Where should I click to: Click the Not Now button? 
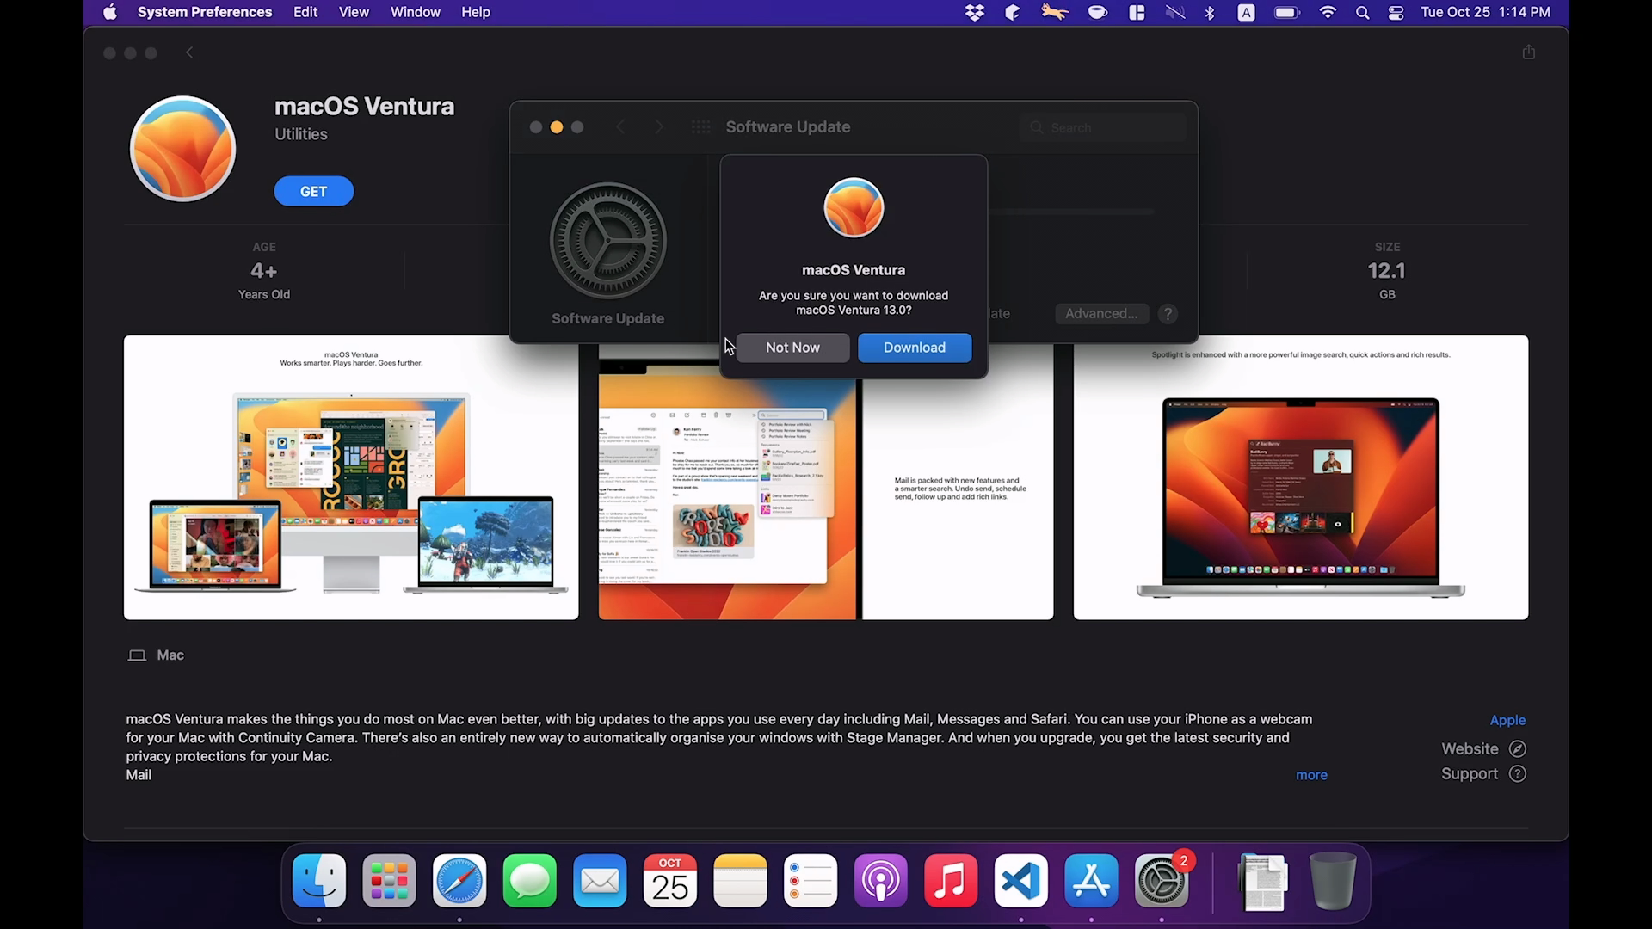tap(792, 348)
